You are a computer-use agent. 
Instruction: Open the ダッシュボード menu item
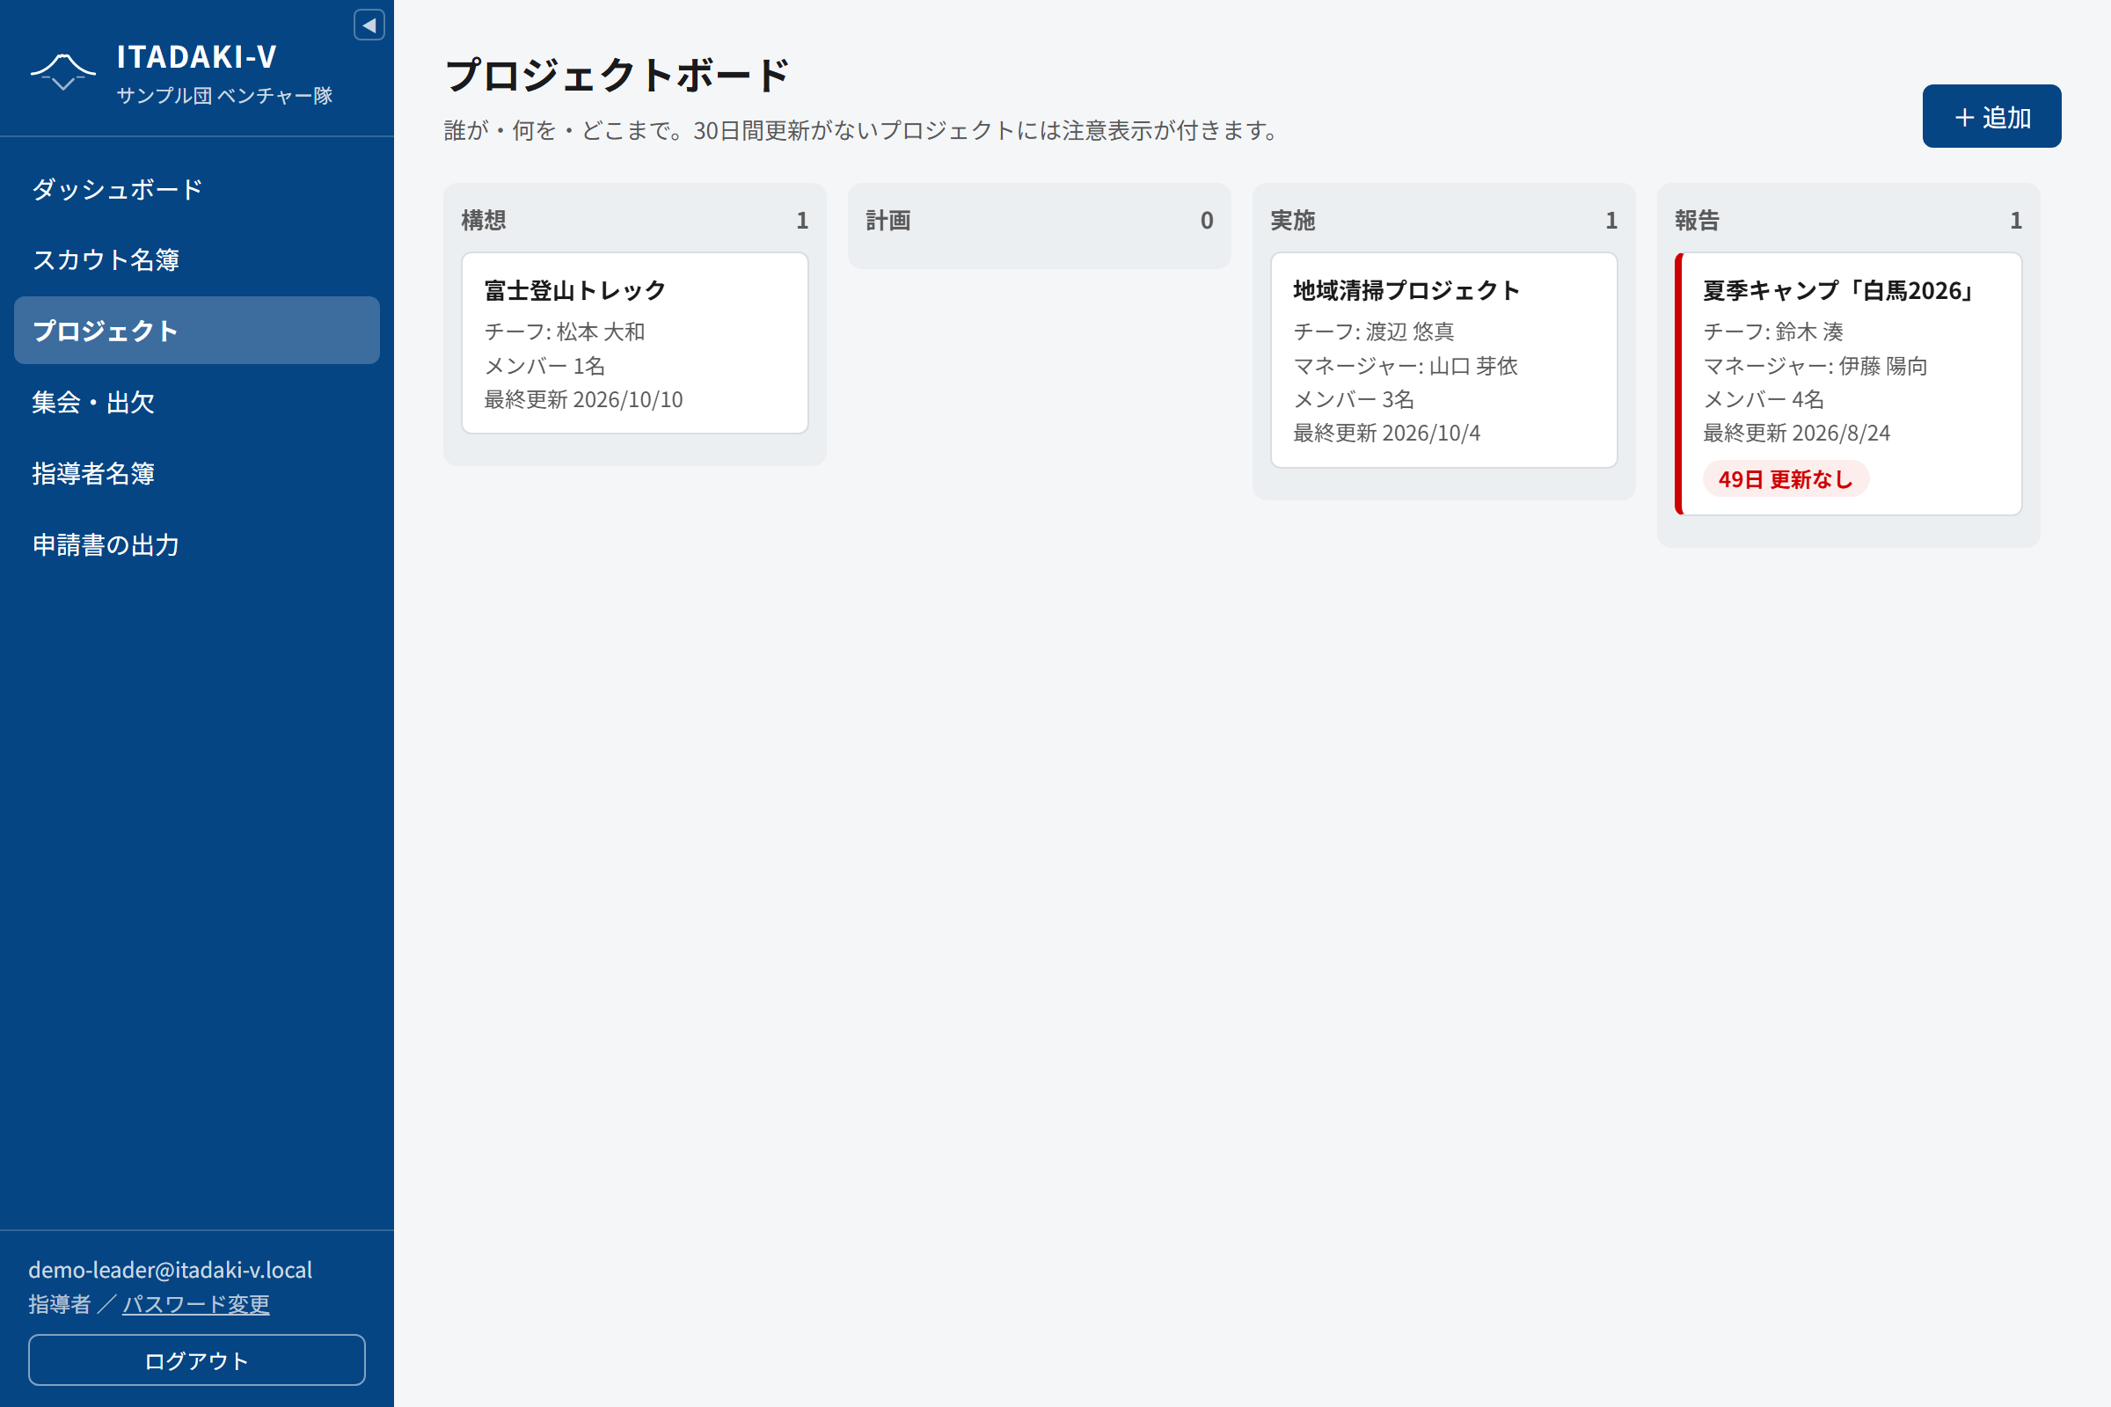(196, 189)
